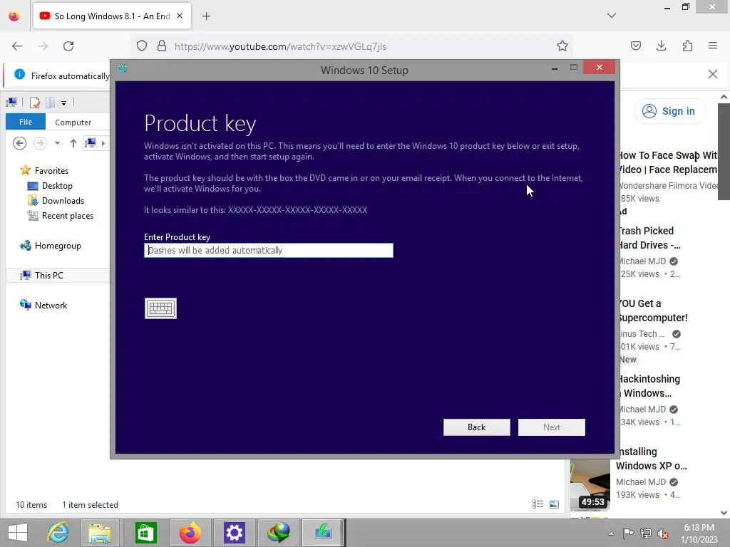Click the padlock site info icon

click(x=162, y=46)
